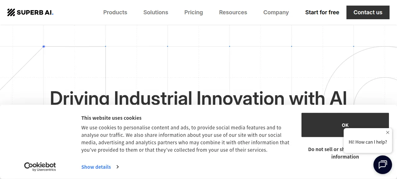397x179 pixels.
Task: Click the 'This website uses cookies' heading
Action: pos(111,118)
